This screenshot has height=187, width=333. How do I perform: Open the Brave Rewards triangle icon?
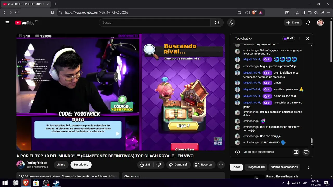pos(261,12)
